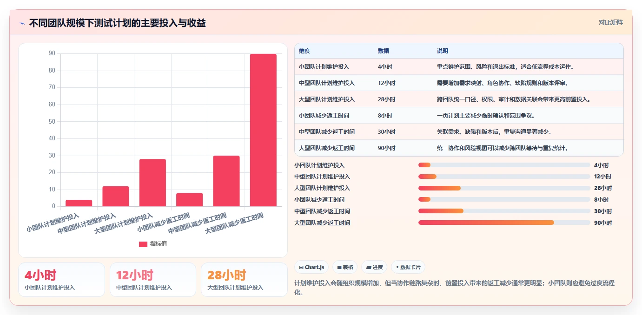Click the 维度 column header
The width and height of the screenshot is (642, 315).
pos(304,51)
